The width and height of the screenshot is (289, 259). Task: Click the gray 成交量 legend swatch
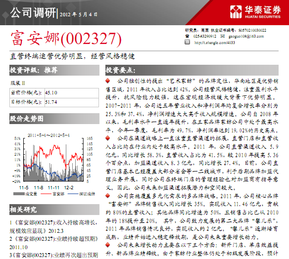(19, 194)
